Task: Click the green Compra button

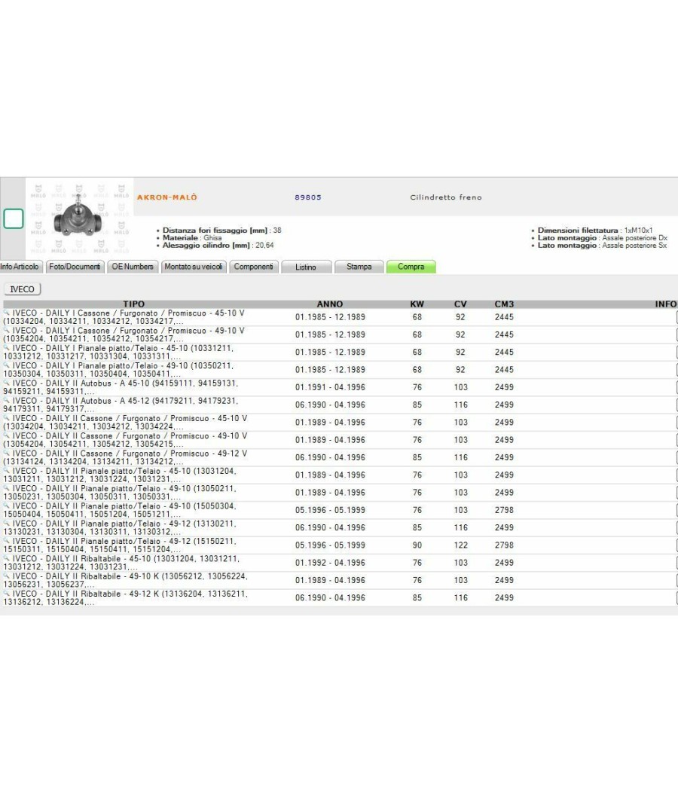Action: [411, 267]
